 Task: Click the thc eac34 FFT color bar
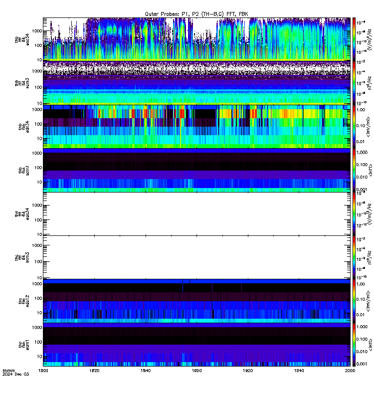click(354, 214)
